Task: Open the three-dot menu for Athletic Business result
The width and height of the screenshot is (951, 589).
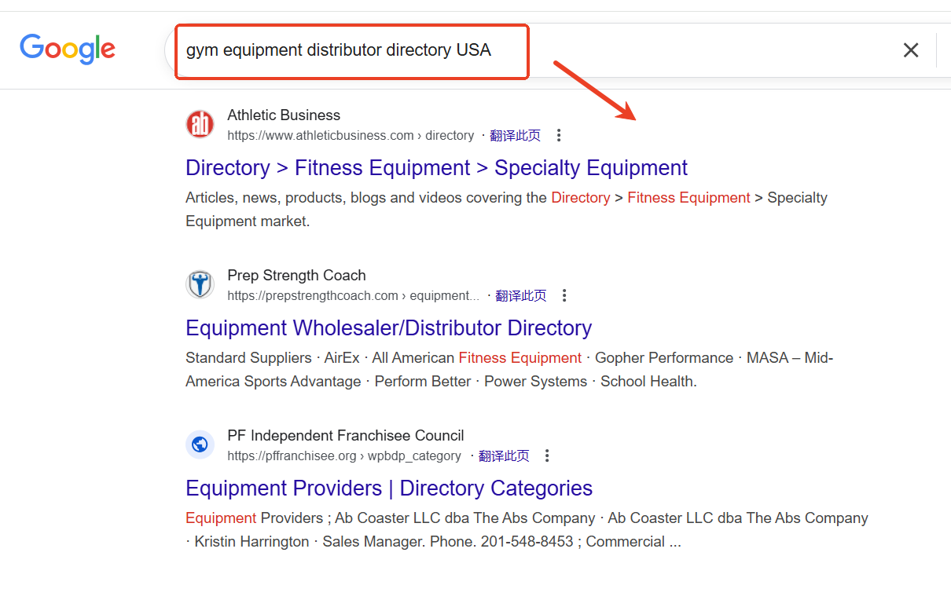Action: pos(559,135)
